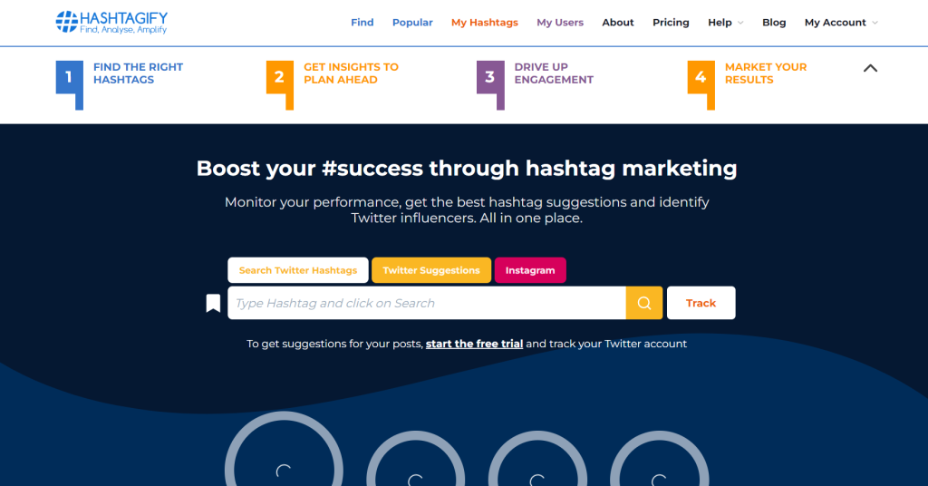Select step 3 purple flag icon
Viewport: 928px width, 486px height.
click(x=490, y=84)
